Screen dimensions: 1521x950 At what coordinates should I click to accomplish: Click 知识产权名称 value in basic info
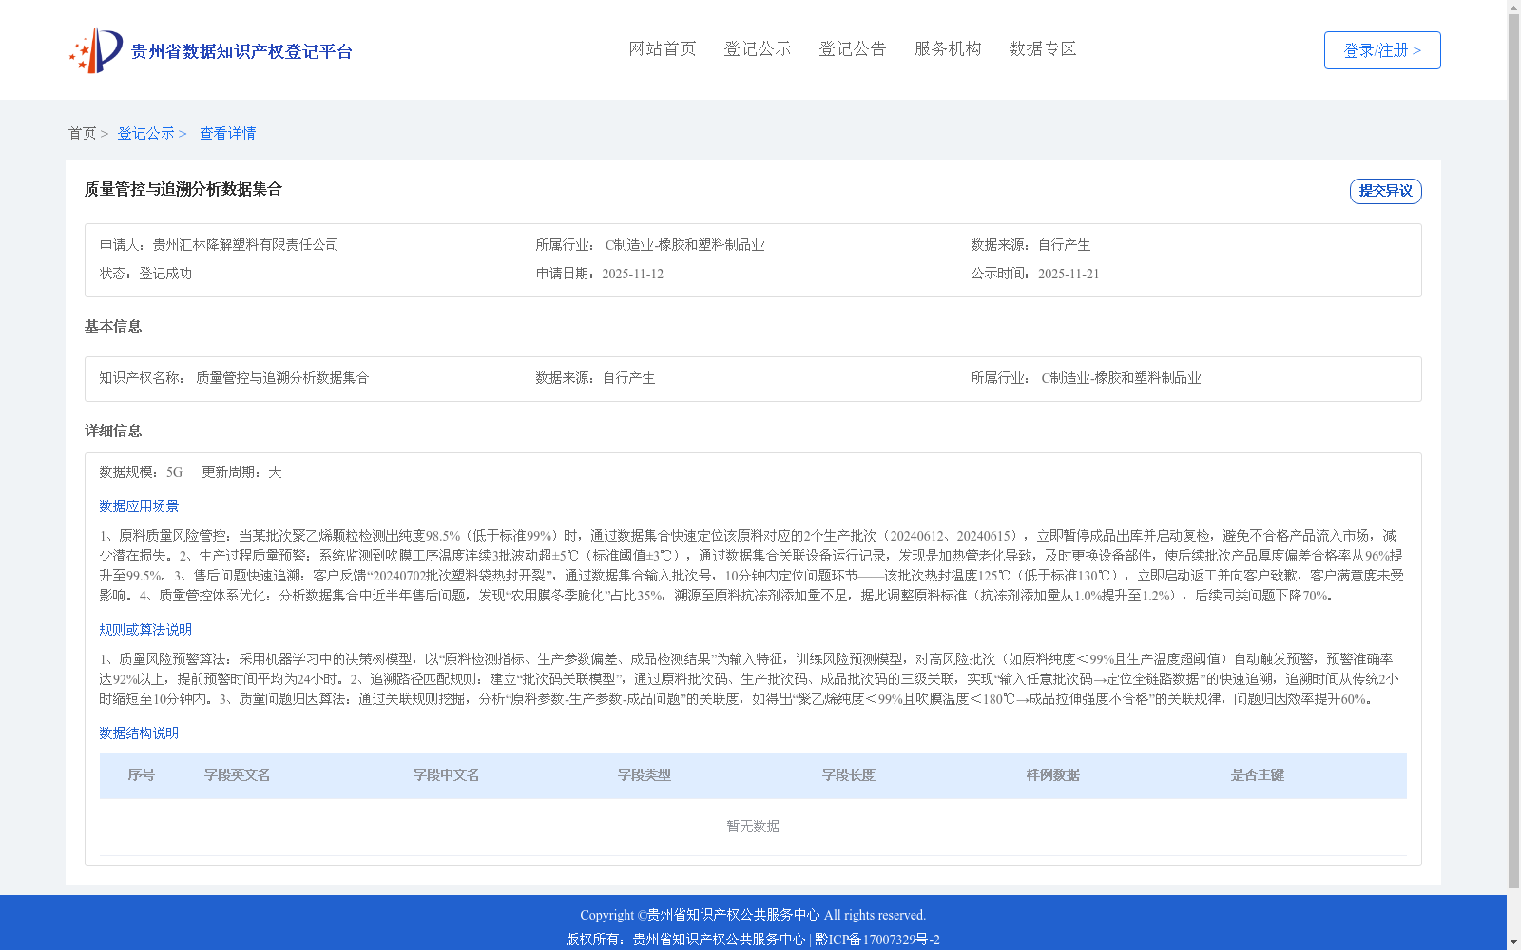[x=281, y=378]
